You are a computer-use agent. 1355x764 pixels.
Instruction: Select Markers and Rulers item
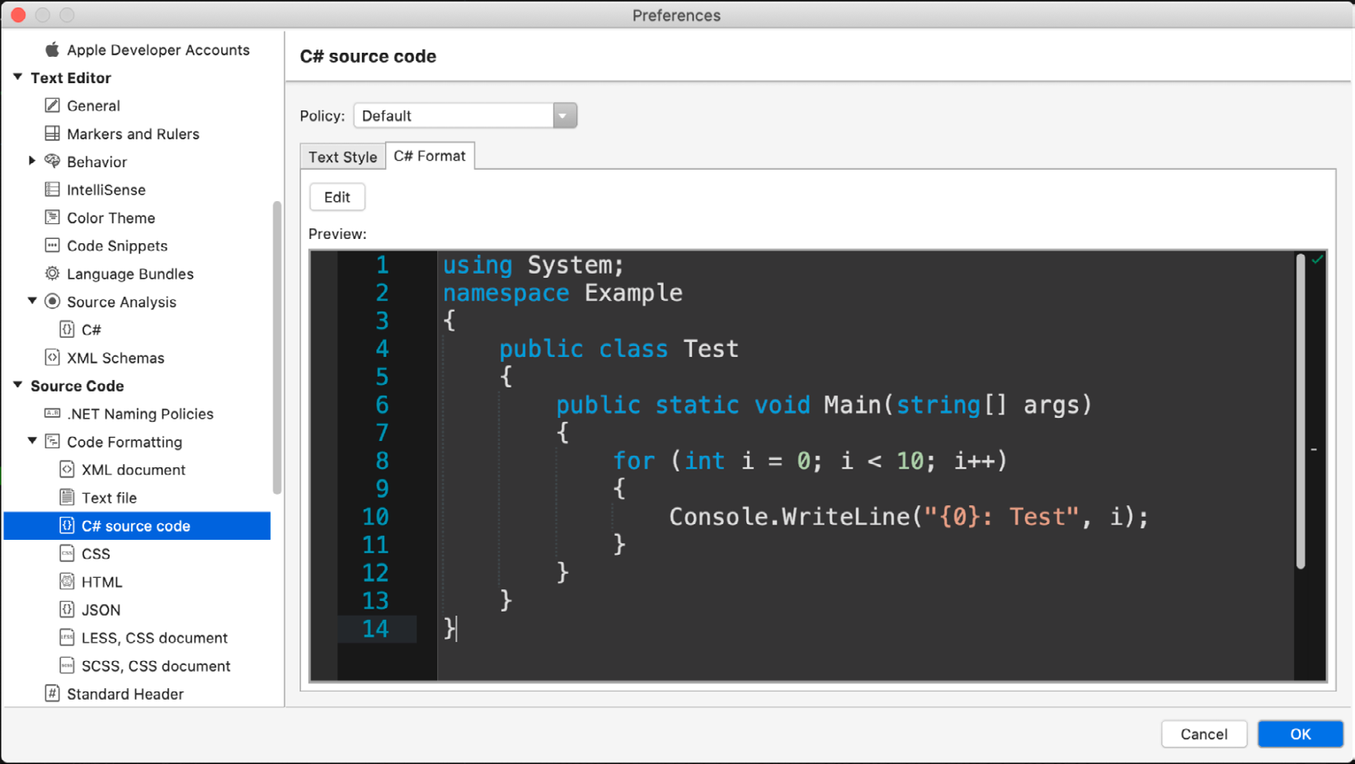[133, 134]
